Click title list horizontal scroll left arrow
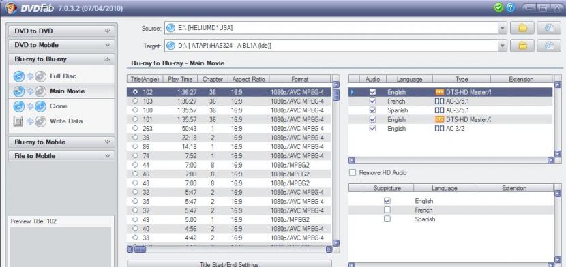 coord(130,249)
